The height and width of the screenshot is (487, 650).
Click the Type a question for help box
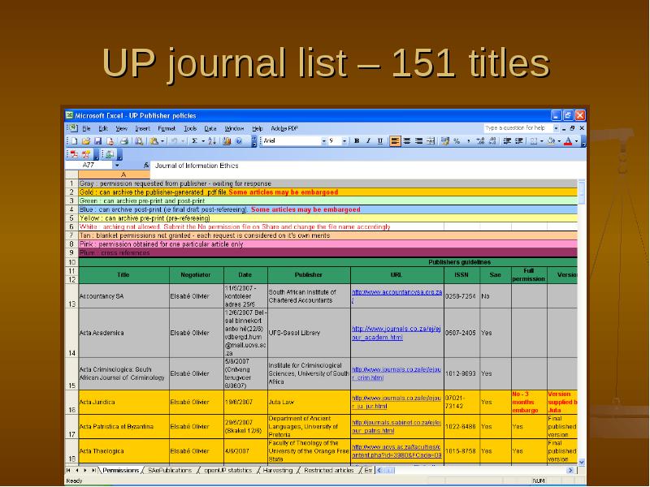click(x=518, y=128)
